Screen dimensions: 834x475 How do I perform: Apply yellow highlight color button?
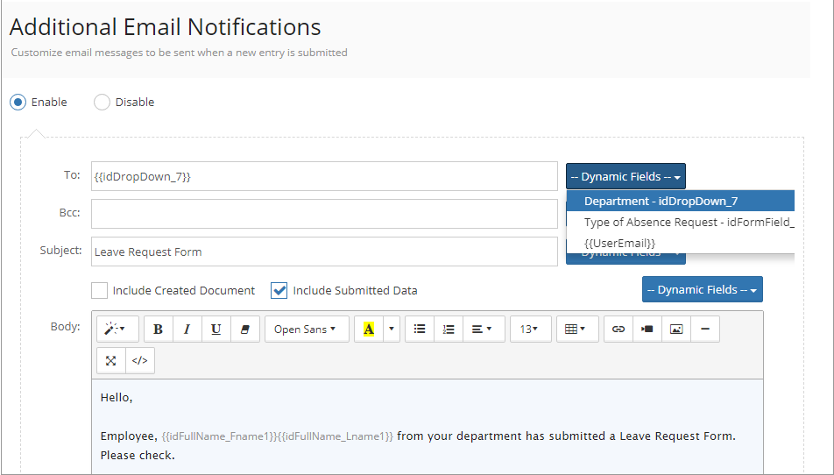[369, 329]
